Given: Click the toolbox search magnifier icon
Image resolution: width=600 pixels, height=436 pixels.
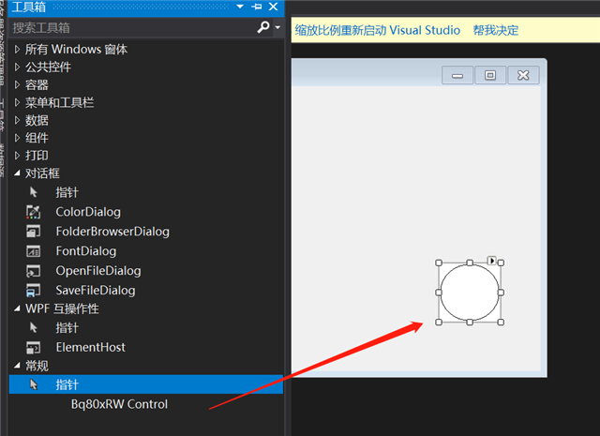Looking at the screenshot, I should click(x=263, y=27).
